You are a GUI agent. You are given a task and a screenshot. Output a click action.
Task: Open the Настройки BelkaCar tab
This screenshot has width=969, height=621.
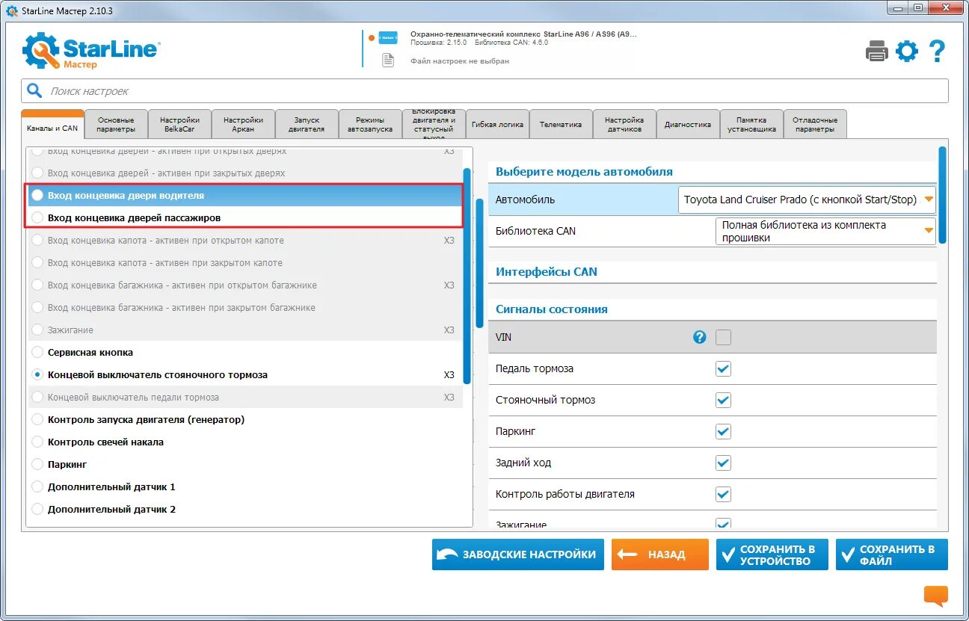[179, 124]
